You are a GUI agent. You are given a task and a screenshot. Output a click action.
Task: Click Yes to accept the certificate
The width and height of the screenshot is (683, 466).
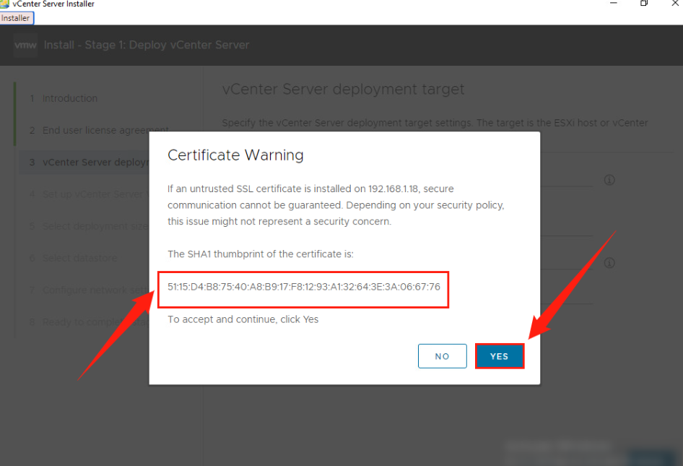(x=499, y=355)
